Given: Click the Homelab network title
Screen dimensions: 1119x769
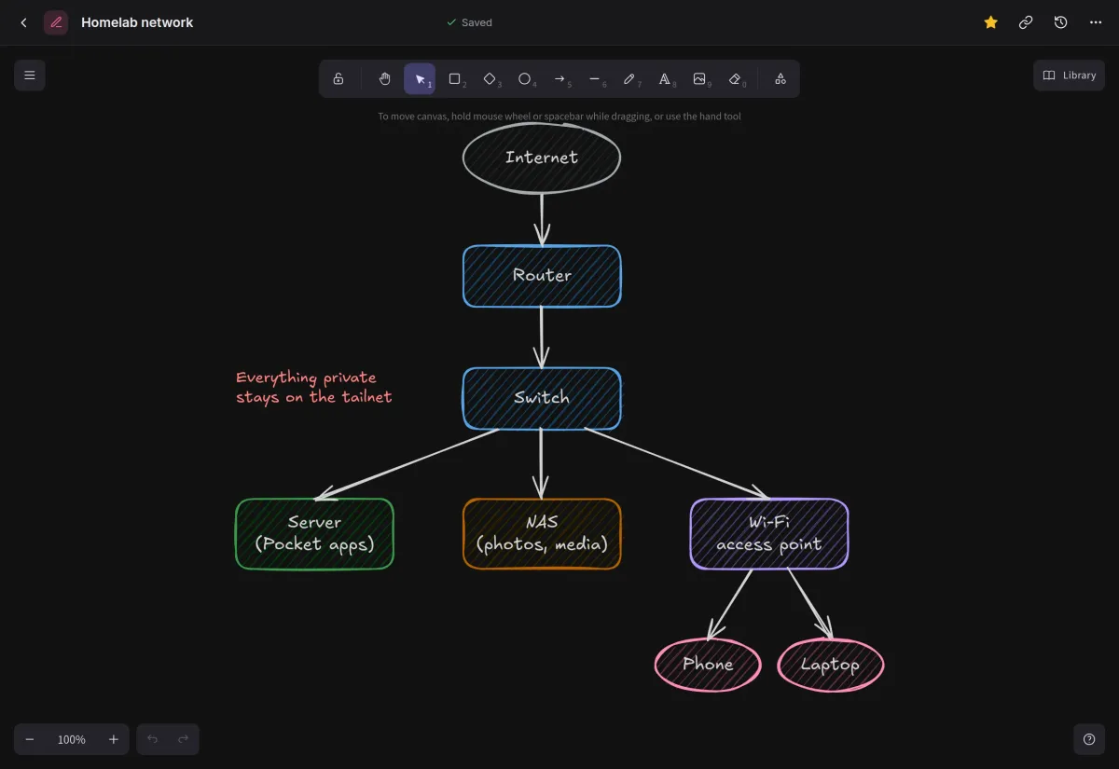Looking at the screenshot, I should [x=137, y=22].
